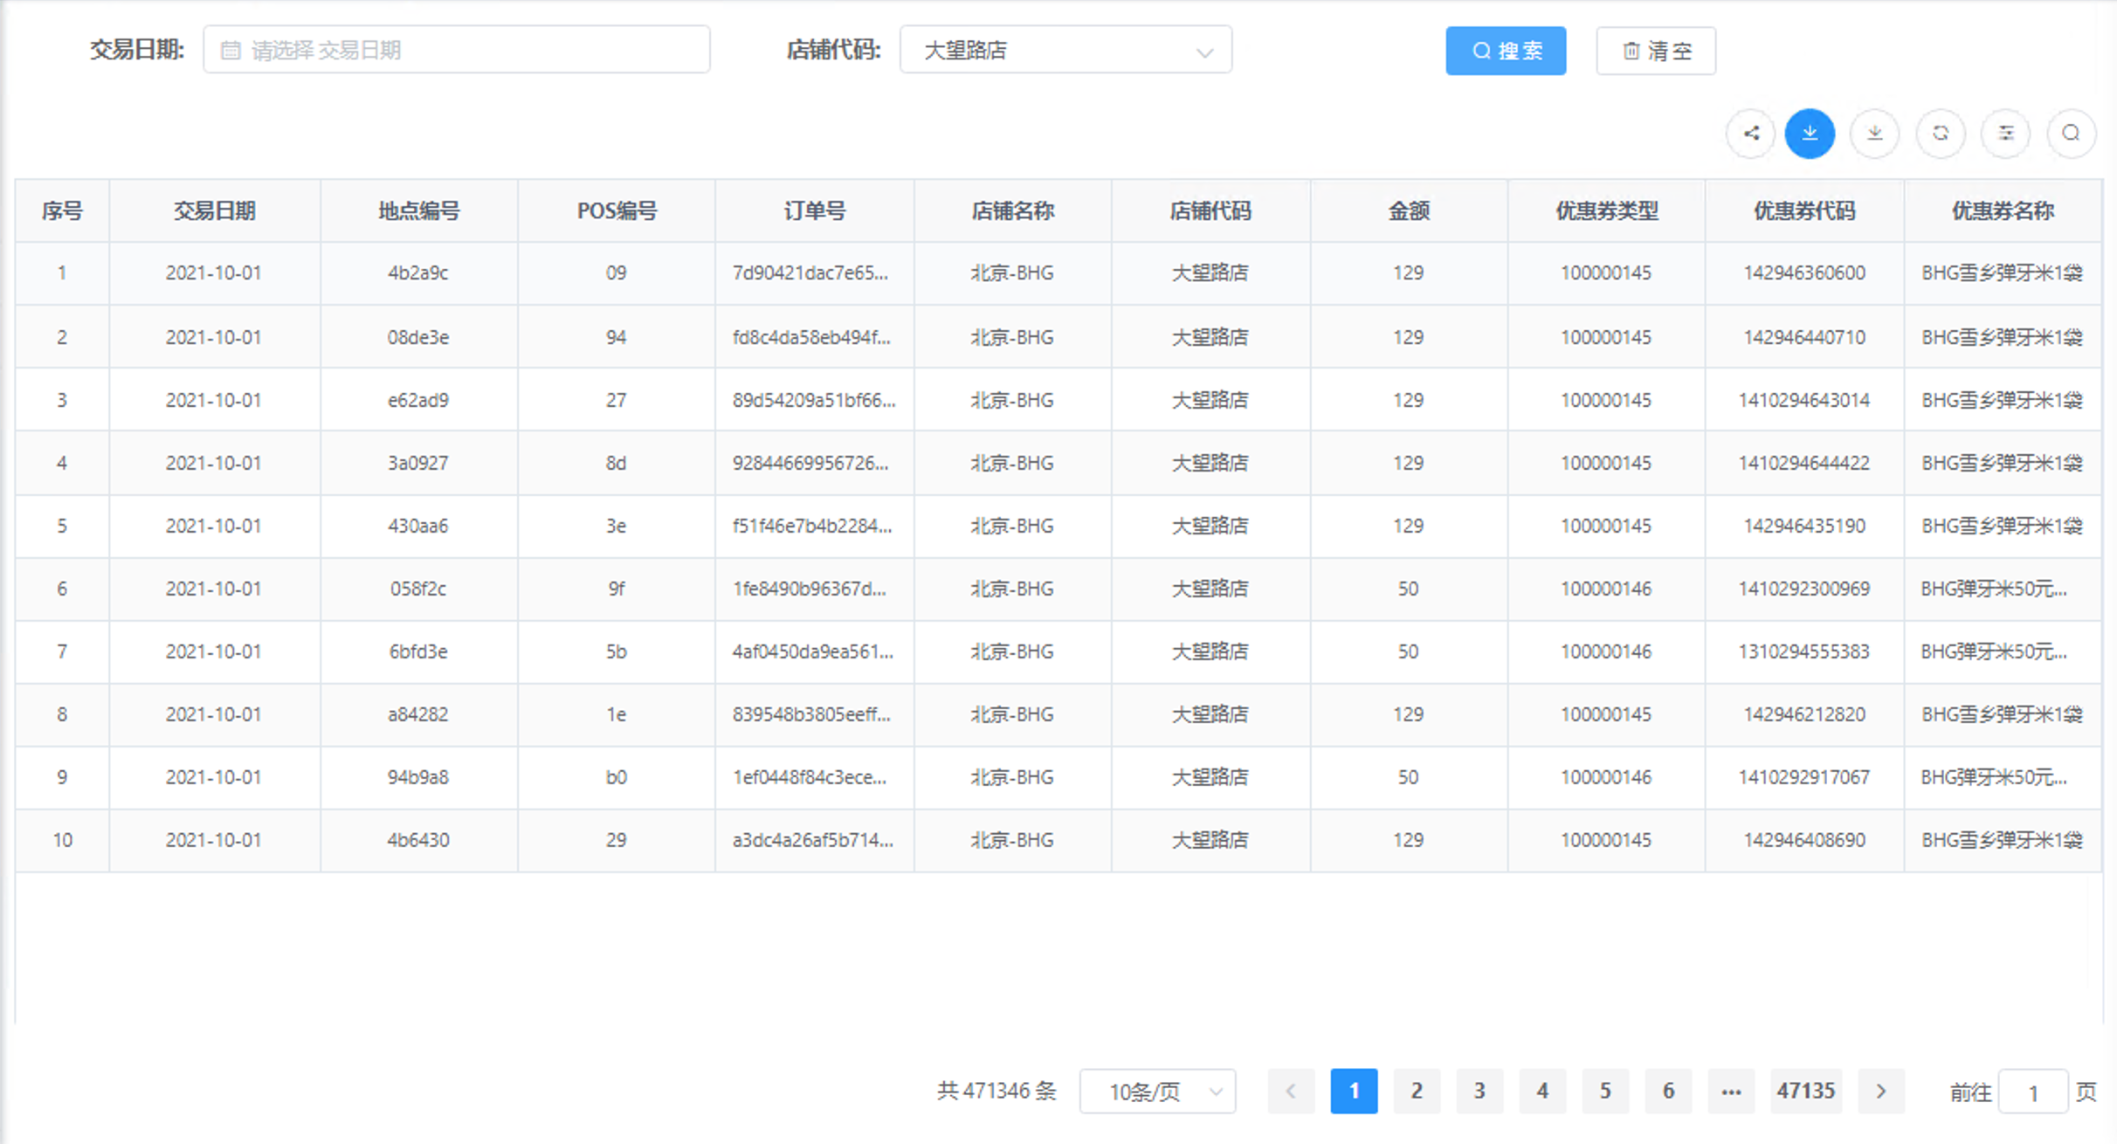Image resolution: width=2117 pixels, height=1144 pixels.
Task: Click the next page arrow
Action: tap(1881, 1091)
